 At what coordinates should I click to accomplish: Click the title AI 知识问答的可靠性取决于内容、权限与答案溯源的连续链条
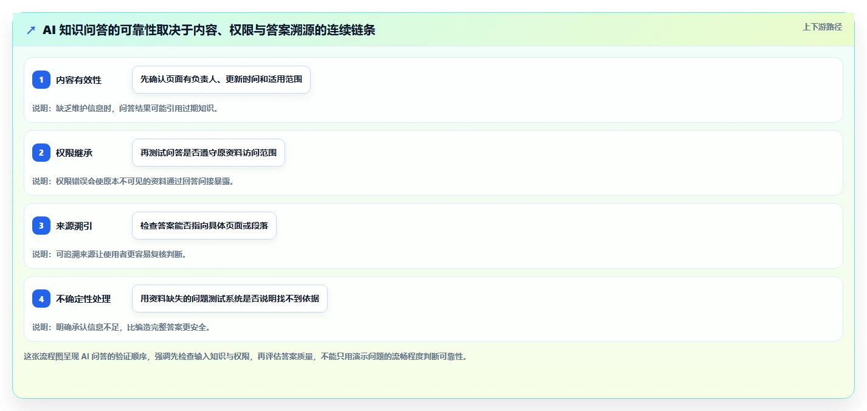coord(209,30)
